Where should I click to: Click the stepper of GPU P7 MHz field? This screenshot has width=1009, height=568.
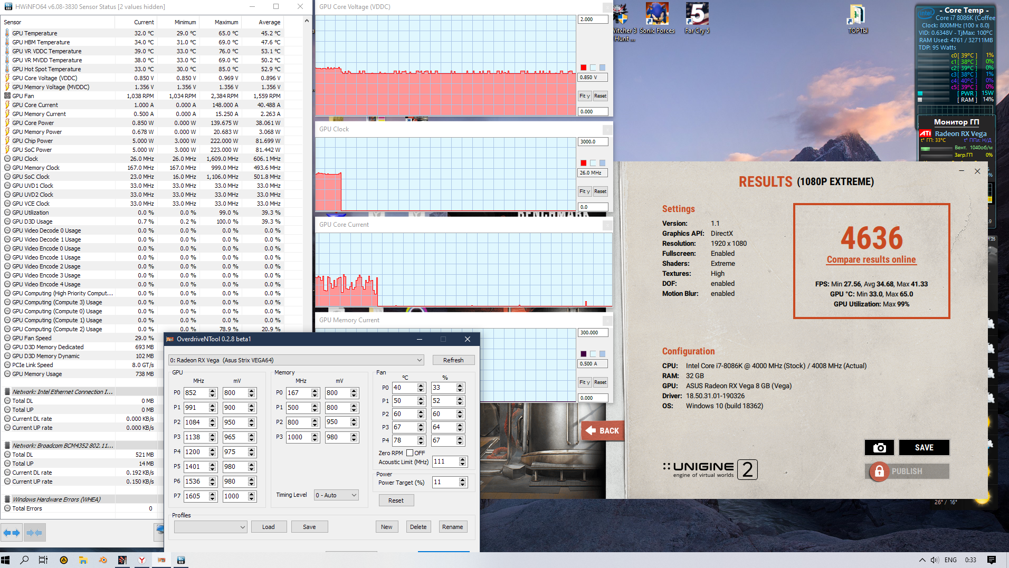213,496
